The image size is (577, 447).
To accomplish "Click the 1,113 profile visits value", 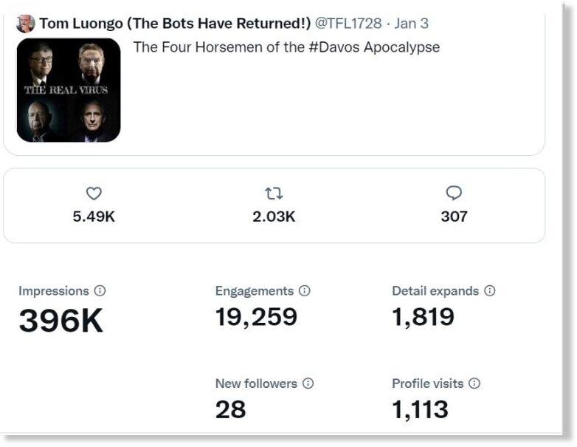I will 421,410.
